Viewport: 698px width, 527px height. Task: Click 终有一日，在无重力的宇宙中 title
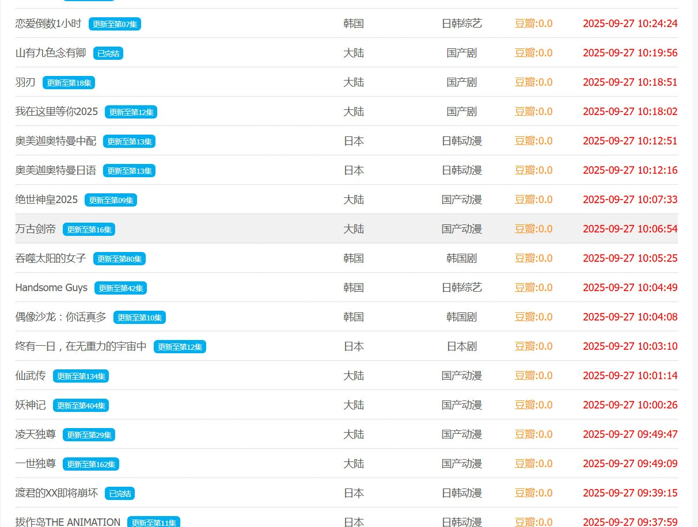pyautogui.click(x=81, y=346)
